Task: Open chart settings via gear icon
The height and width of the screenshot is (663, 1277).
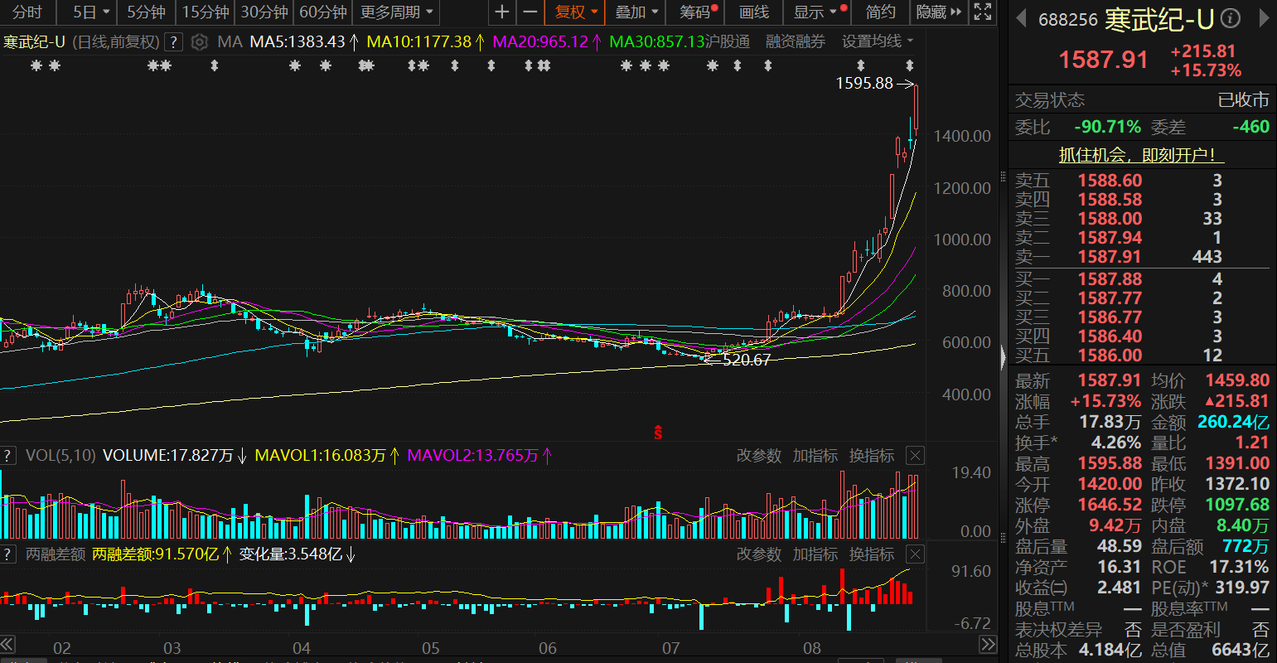Action: [x=197, y=41]
